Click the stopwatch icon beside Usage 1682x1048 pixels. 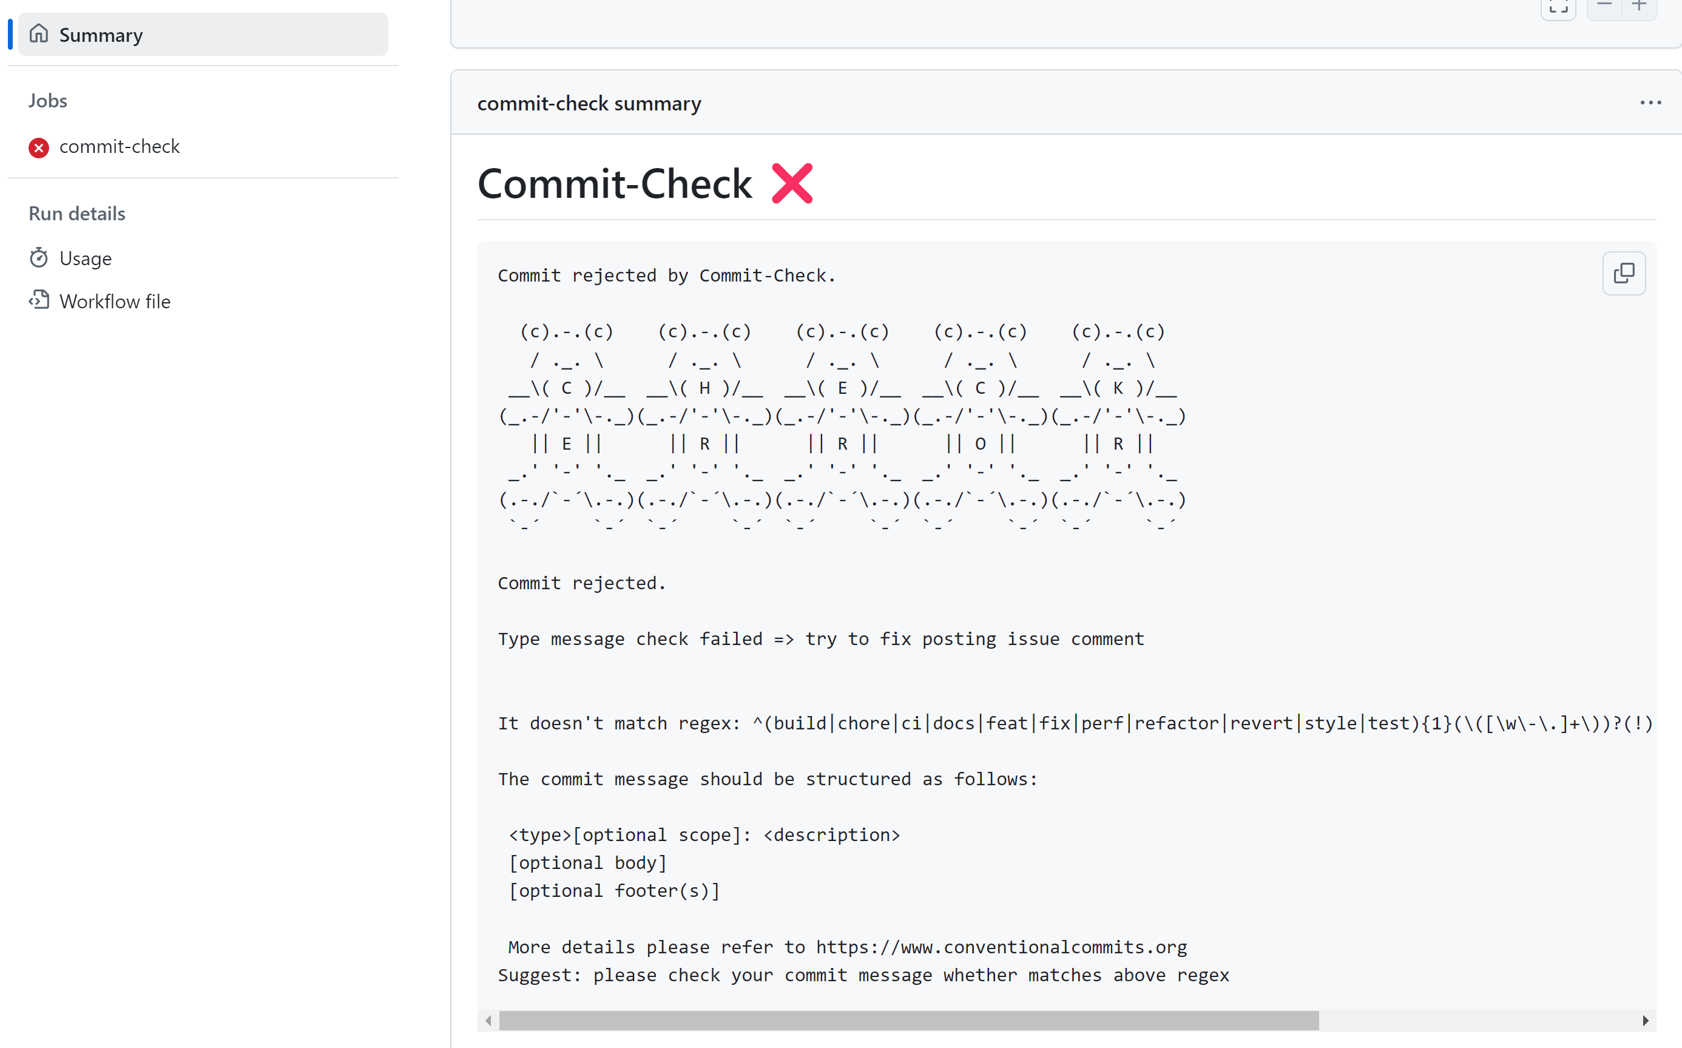coord(39,258)
